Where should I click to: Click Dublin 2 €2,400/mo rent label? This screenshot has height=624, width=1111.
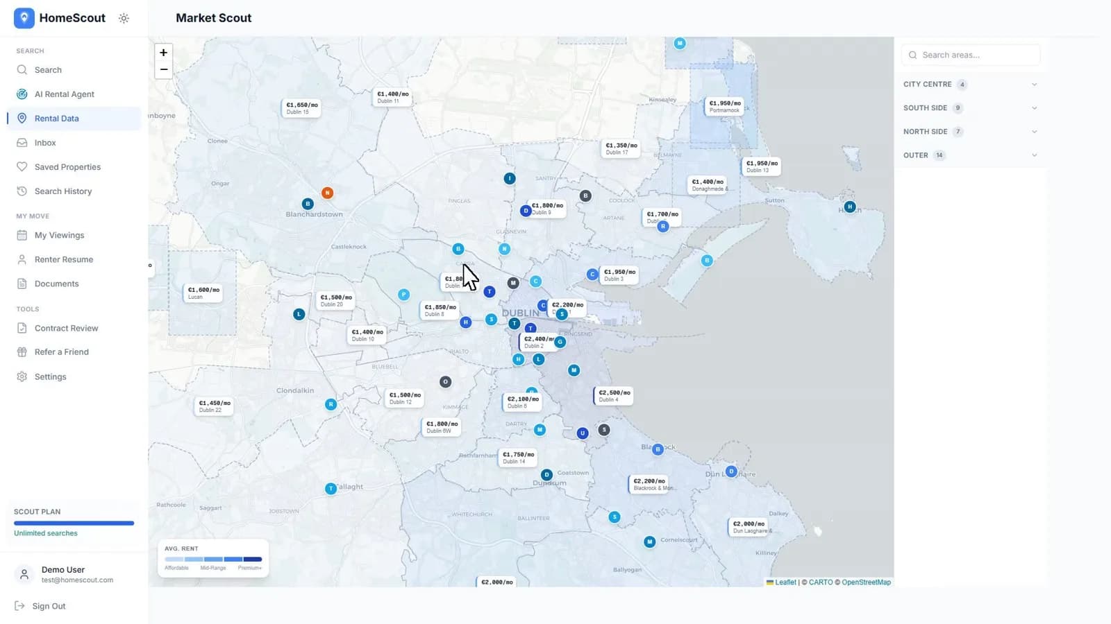538,342
